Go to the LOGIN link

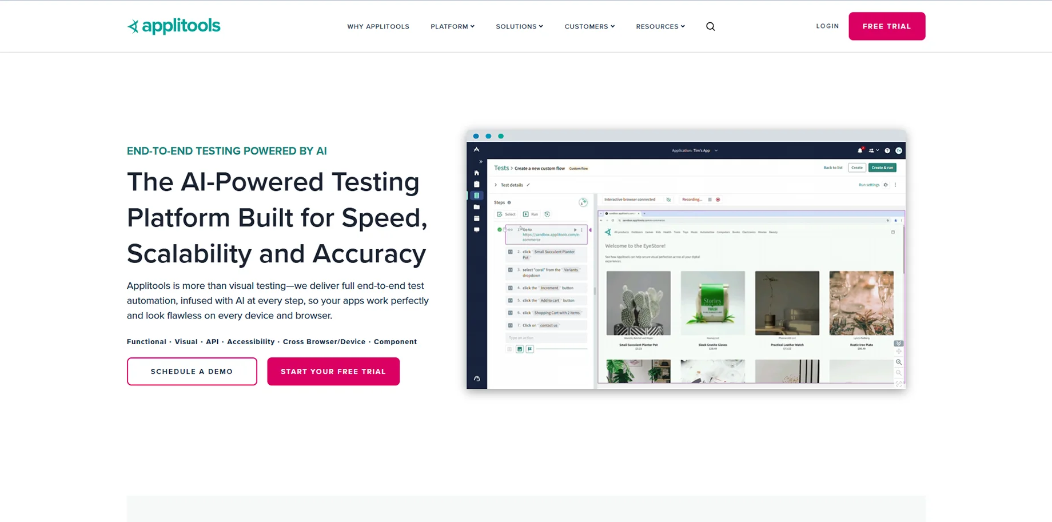tap(827, 26)
